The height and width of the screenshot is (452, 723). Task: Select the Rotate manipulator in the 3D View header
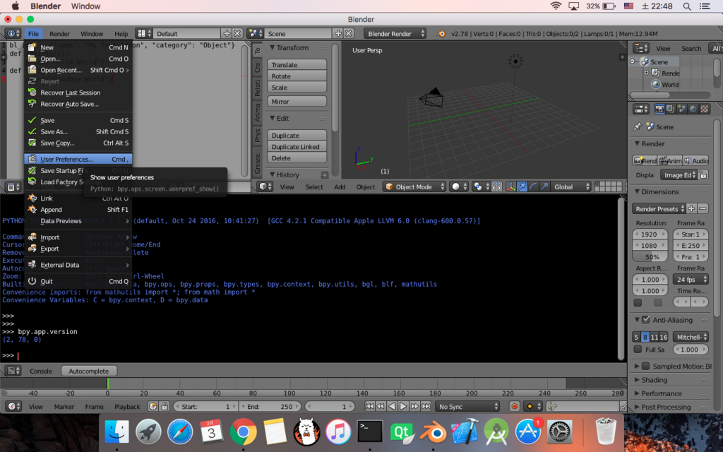[533, 186]
